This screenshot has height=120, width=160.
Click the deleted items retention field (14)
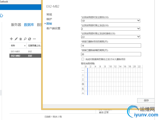point(111,46)
